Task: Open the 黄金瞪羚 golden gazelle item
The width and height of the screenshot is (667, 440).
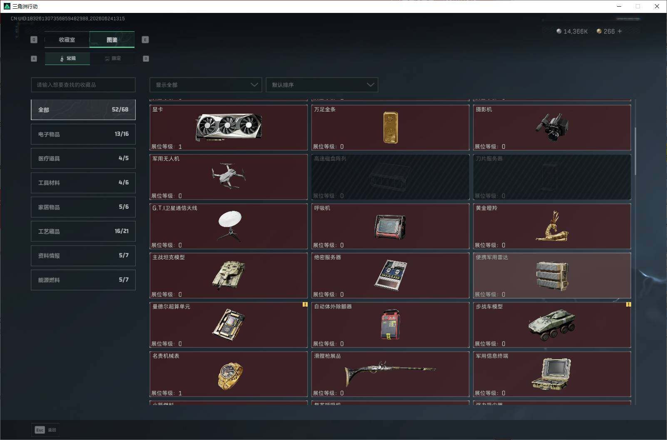Action: pos(552,226)
